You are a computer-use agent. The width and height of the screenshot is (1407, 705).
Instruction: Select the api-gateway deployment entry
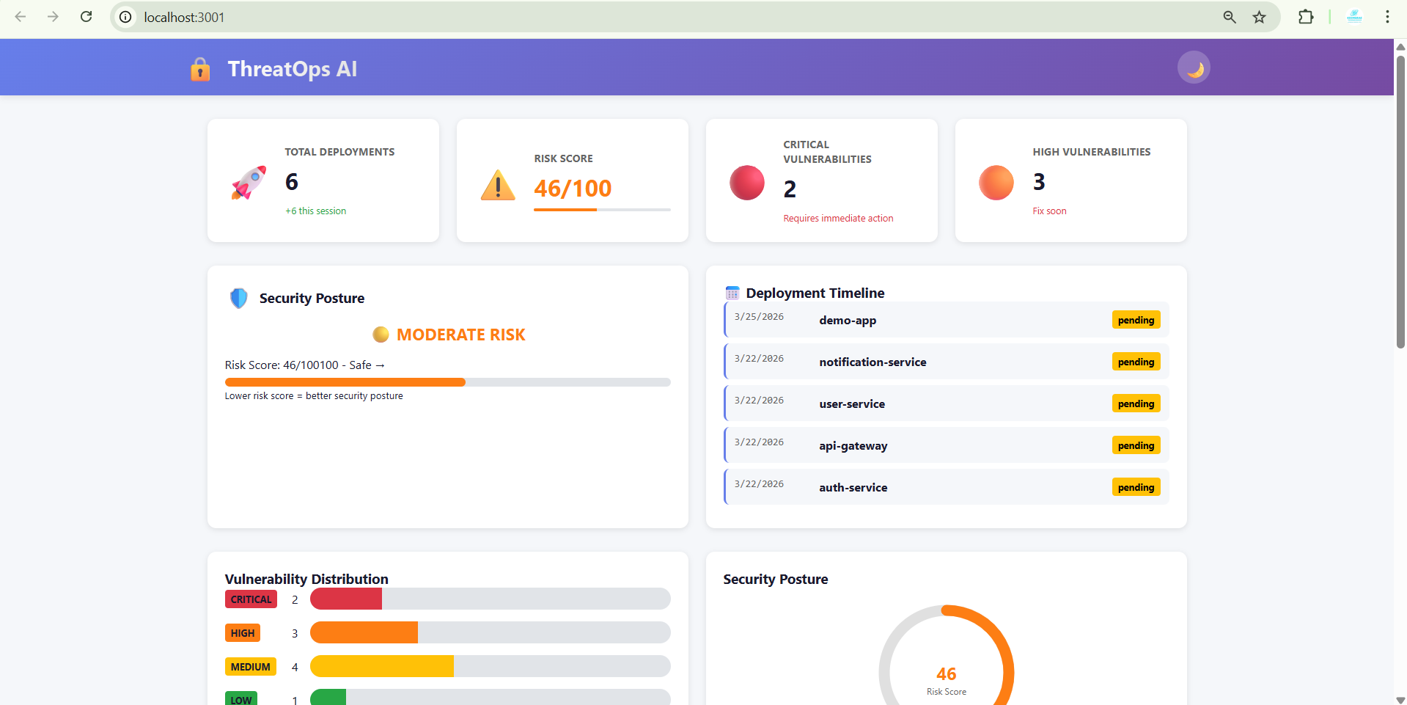946,445
